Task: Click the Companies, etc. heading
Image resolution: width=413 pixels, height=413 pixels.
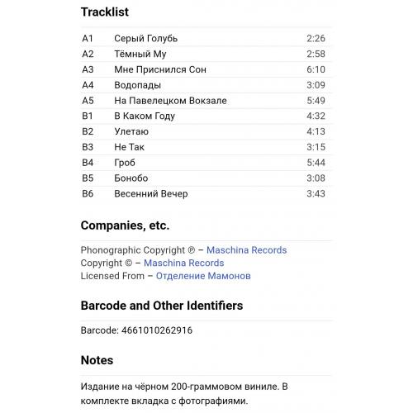Action: [x=125, y=225]
